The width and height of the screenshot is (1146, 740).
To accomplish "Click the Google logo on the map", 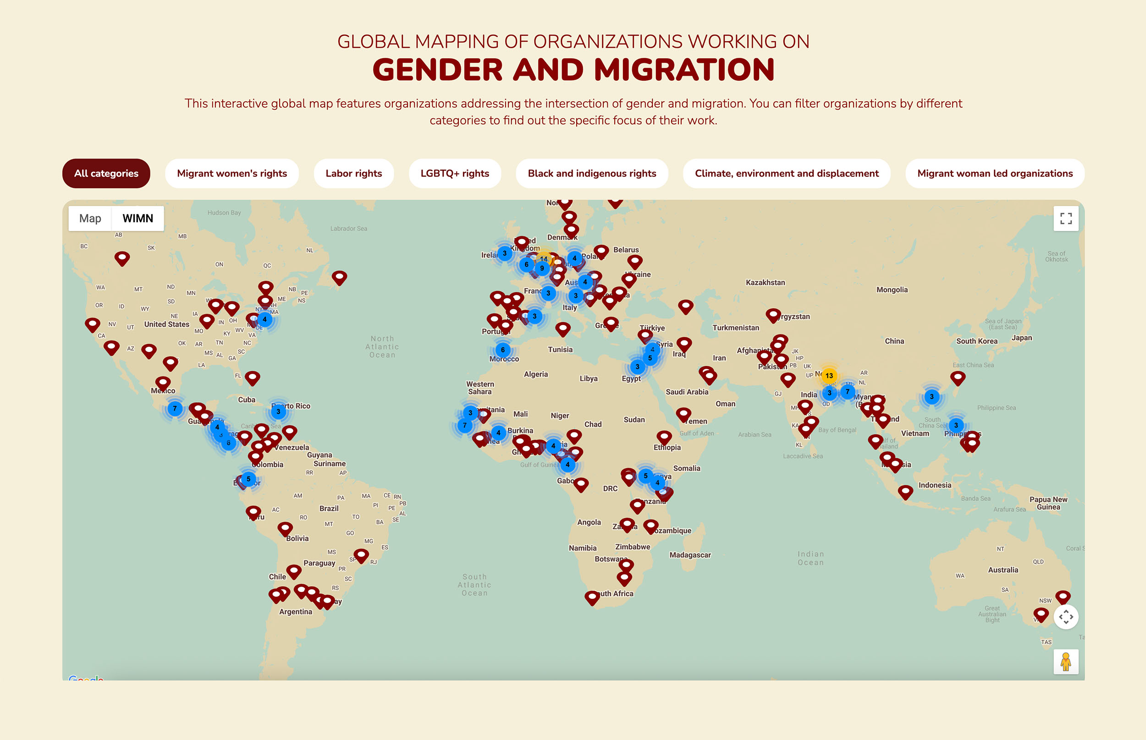I will click(86, 678).
